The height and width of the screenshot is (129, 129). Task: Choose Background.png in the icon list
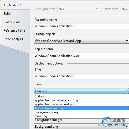[x=81, y=112]
